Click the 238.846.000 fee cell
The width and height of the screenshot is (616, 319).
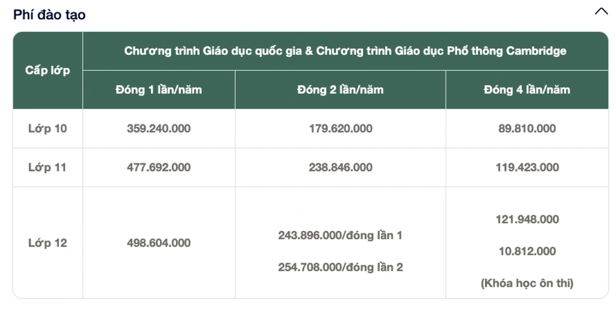[341, 167]
